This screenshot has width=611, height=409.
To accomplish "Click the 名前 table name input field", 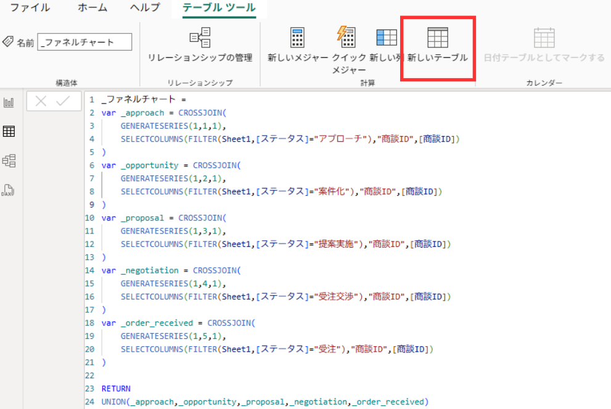I will [84, 42].
